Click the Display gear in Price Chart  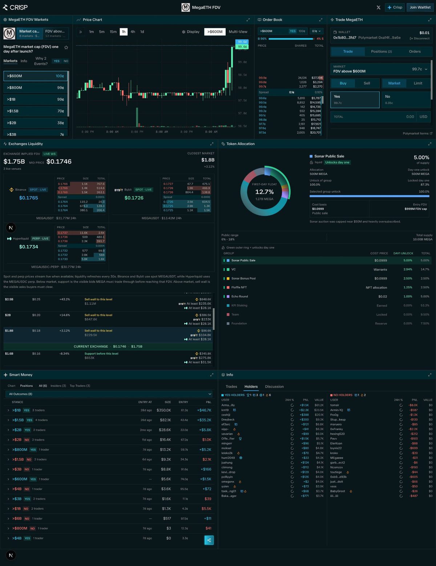point(191,32)
